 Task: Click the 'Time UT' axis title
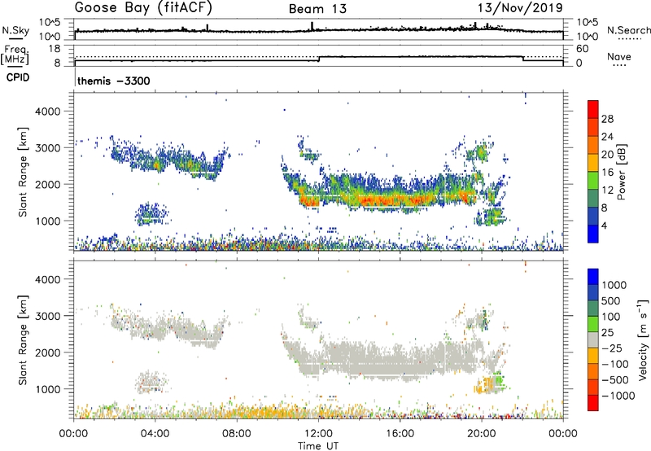point(318,446)
